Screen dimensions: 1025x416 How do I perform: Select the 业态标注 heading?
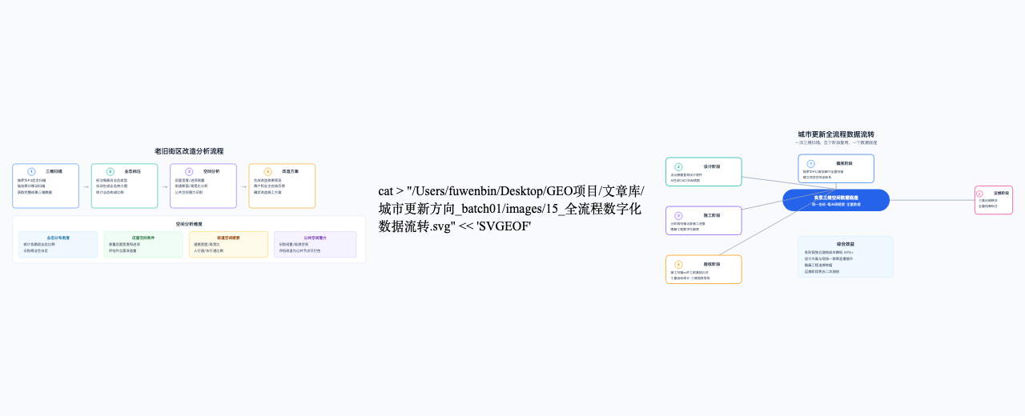[x=133, y=171]
